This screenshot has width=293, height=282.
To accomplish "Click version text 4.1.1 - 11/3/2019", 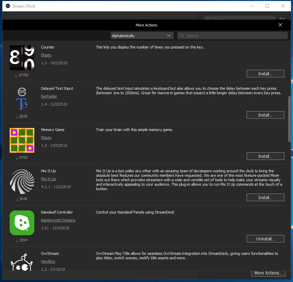I will [56, 187].
